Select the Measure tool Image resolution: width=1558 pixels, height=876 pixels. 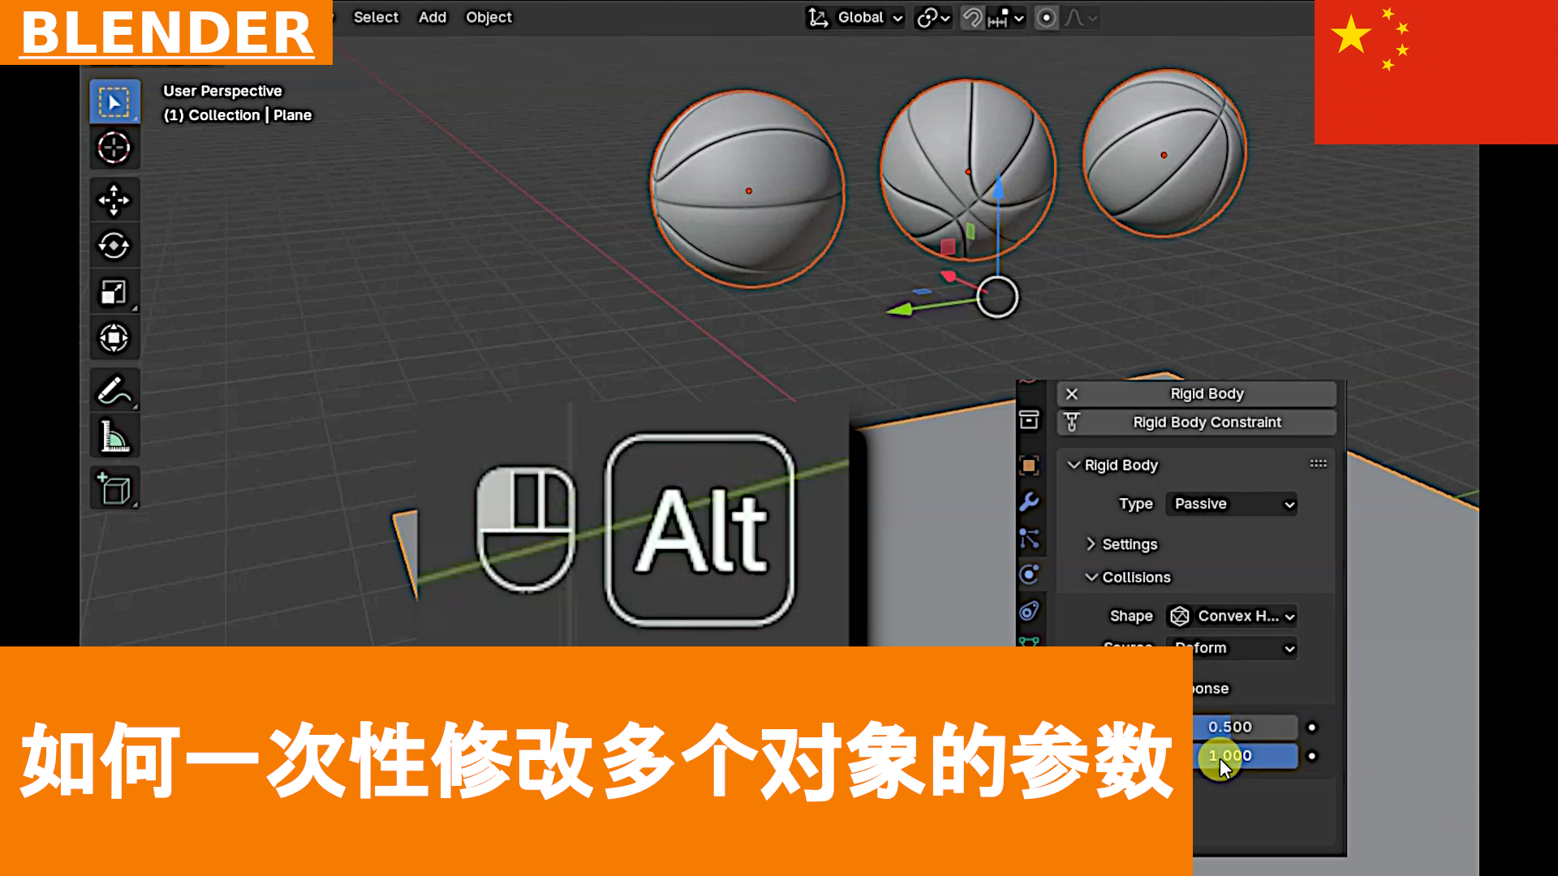click(114, 436)
